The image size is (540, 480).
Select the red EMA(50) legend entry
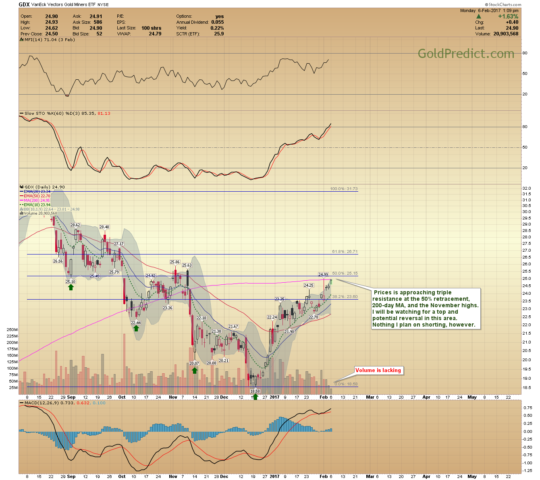pos(37,196)
